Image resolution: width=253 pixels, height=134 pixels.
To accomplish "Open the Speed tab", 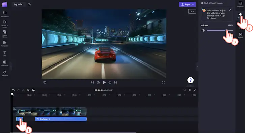I will (240, 35).
